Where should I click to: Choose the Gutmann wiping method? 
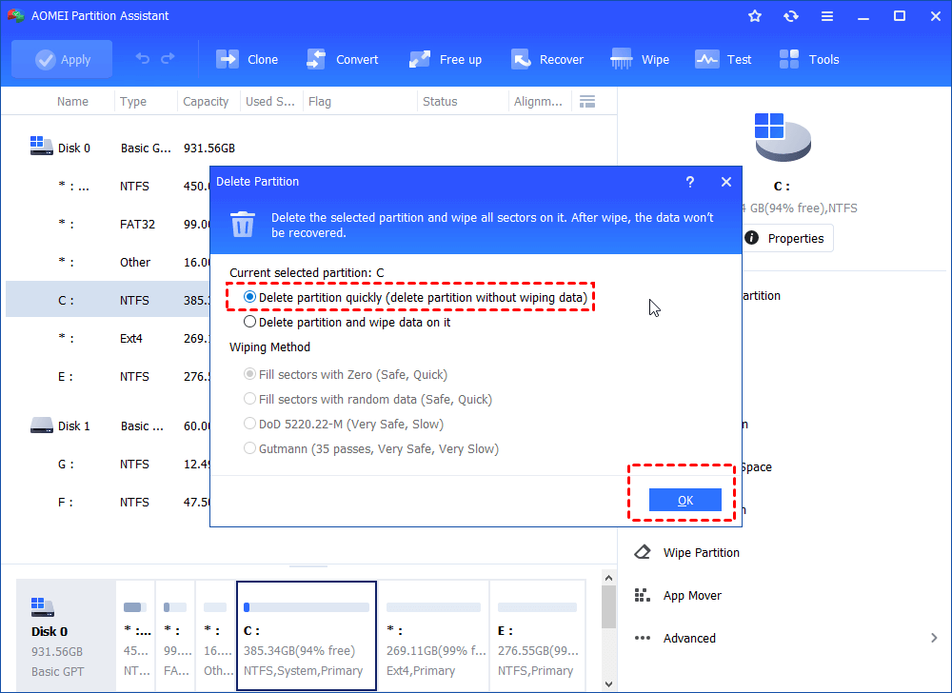coord(249,447)
